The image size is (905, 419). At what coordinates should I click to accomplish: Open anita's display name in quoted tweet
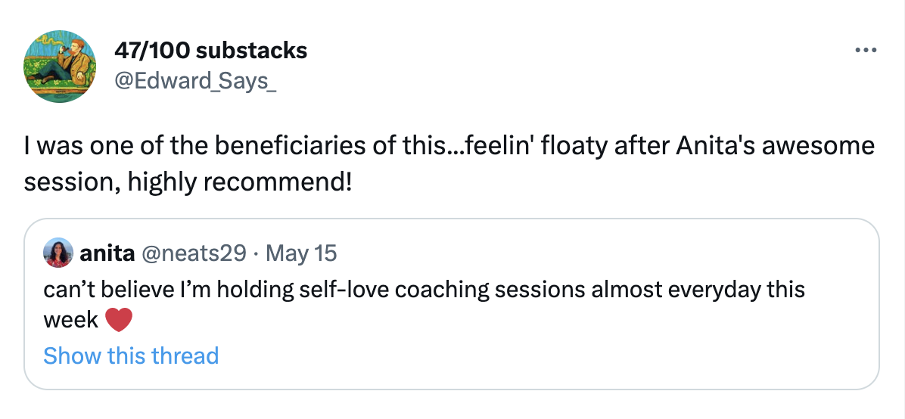[107, 253]
